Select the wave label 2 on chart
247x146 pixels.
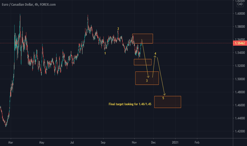pos(118,29)
